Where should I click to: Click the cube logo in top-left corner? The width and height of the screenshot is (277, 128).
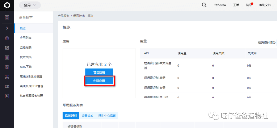tap(7, 5)
